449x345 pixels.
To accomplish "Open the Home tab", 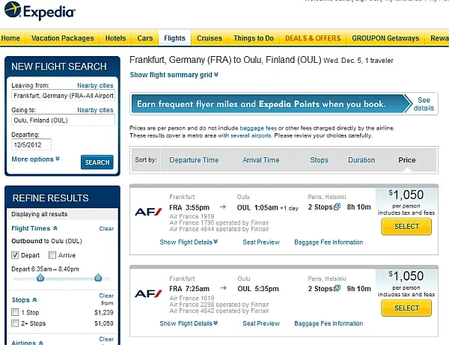I will tap(10, 38).
